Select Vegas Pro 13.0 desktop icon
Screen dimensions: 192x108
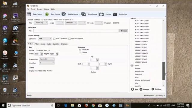(x=5, y=80)
